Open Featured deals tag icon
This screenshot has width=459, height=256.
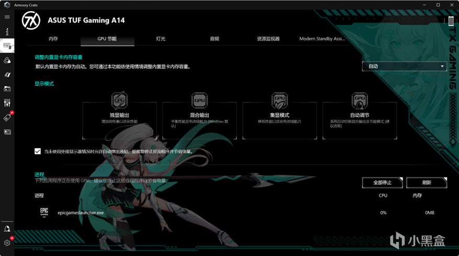[x=7, y=117]
